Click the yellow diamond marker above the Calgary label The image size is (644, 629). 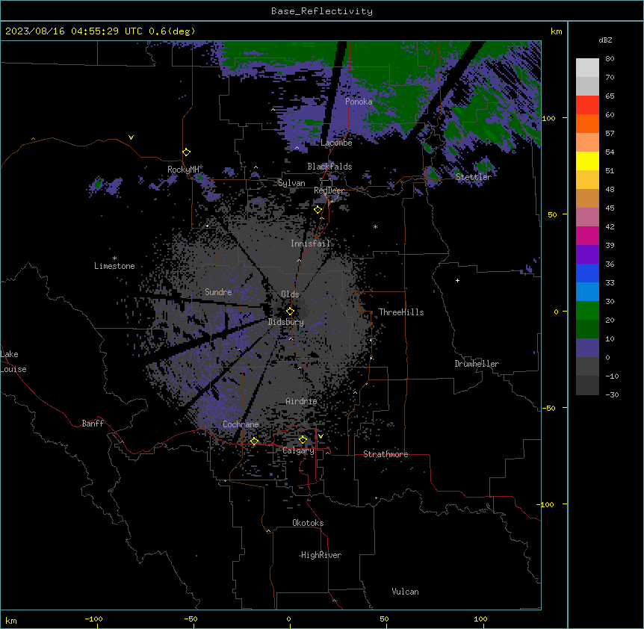click(303, 440)
